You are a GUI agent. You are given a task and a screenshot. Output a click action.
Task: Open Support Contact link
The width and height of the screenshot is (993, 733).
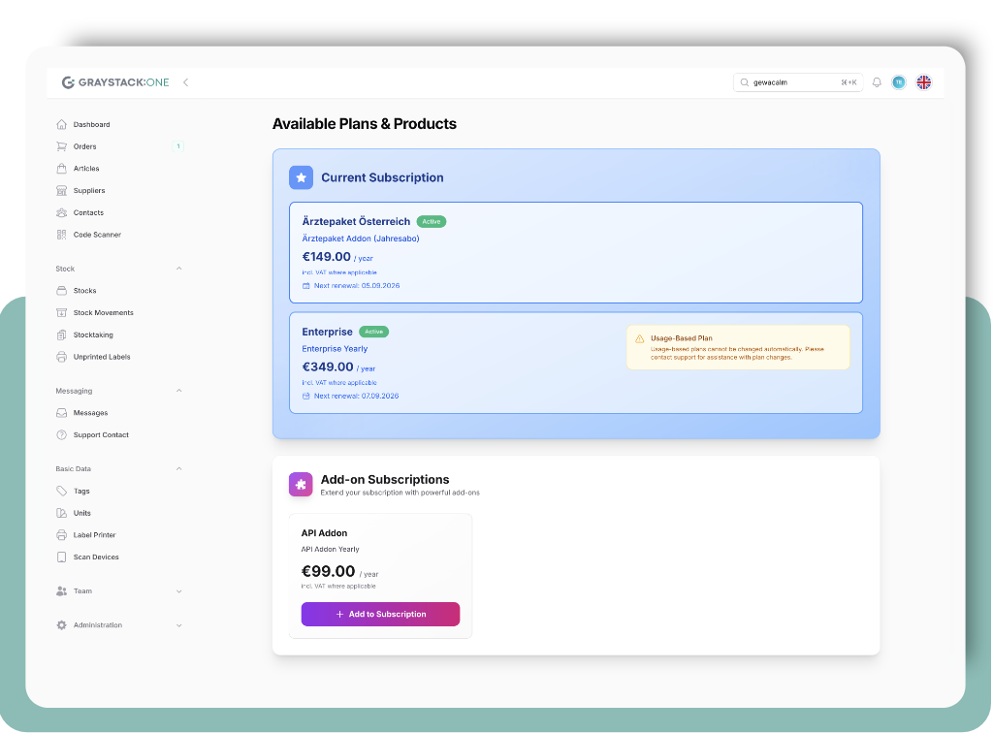tap(101, 435)
